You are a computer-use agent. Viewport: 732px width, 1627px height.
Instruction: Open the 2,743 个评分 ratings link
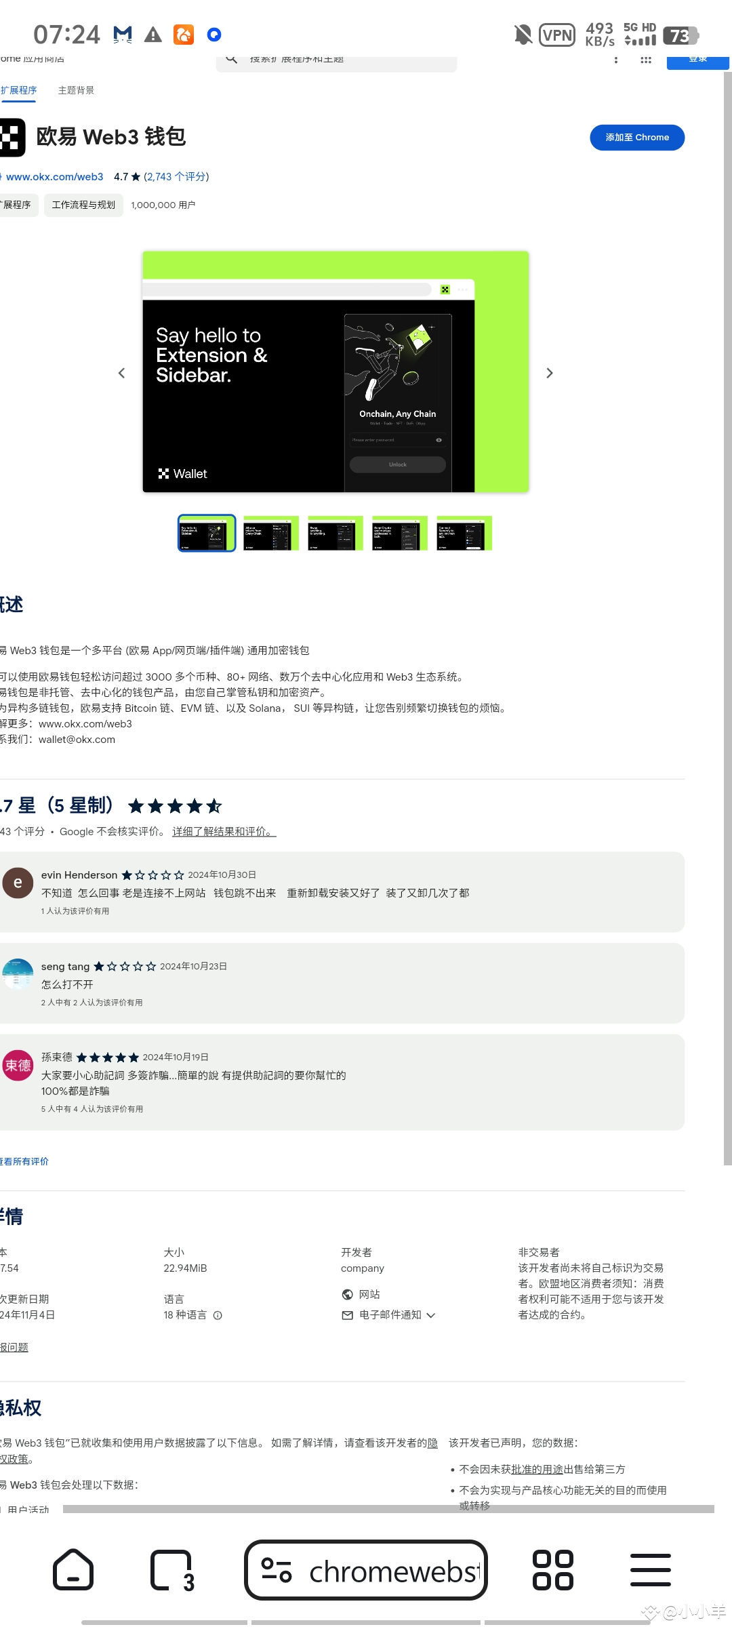click(x=176, y=176)
